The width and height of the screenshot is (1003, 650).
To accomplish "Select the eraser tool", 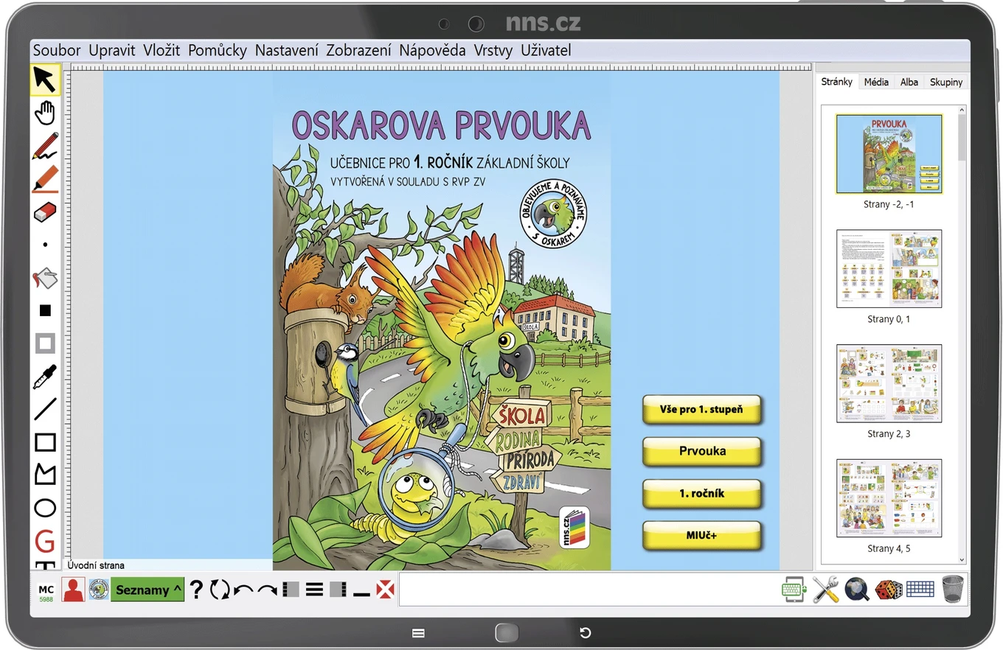I will 45,212.
